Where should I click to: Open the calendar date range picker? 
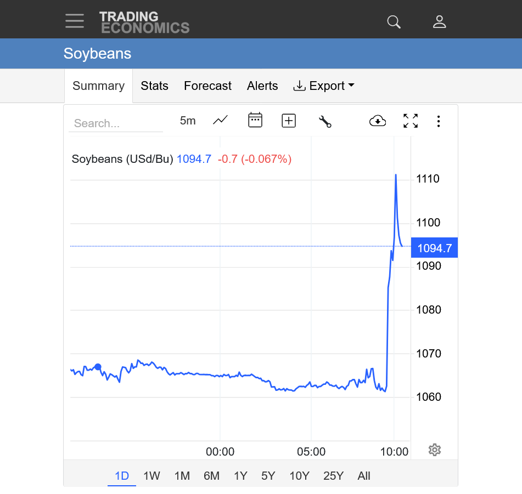point(255,121)
